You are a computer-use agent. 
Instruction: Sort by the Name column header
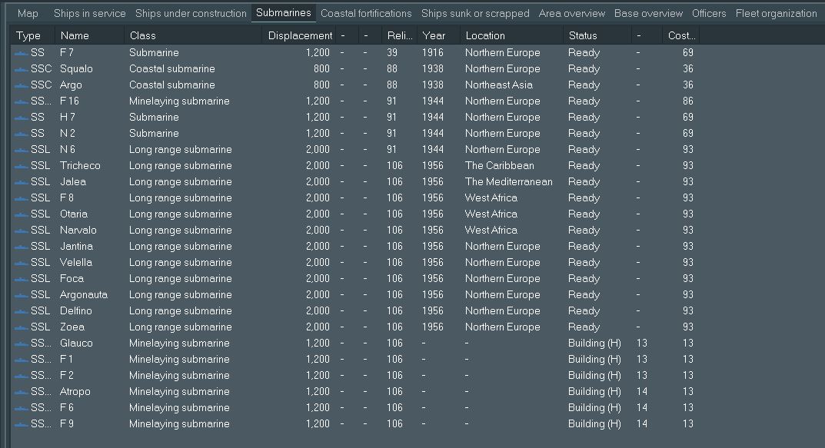tap(89, 35)
